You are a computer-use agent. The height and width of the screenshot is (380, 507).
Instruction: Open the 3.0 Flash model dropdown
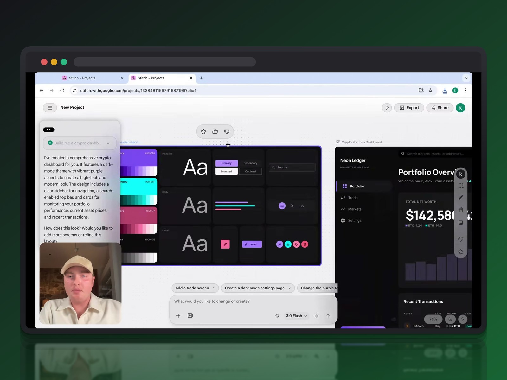click(296, 316)
